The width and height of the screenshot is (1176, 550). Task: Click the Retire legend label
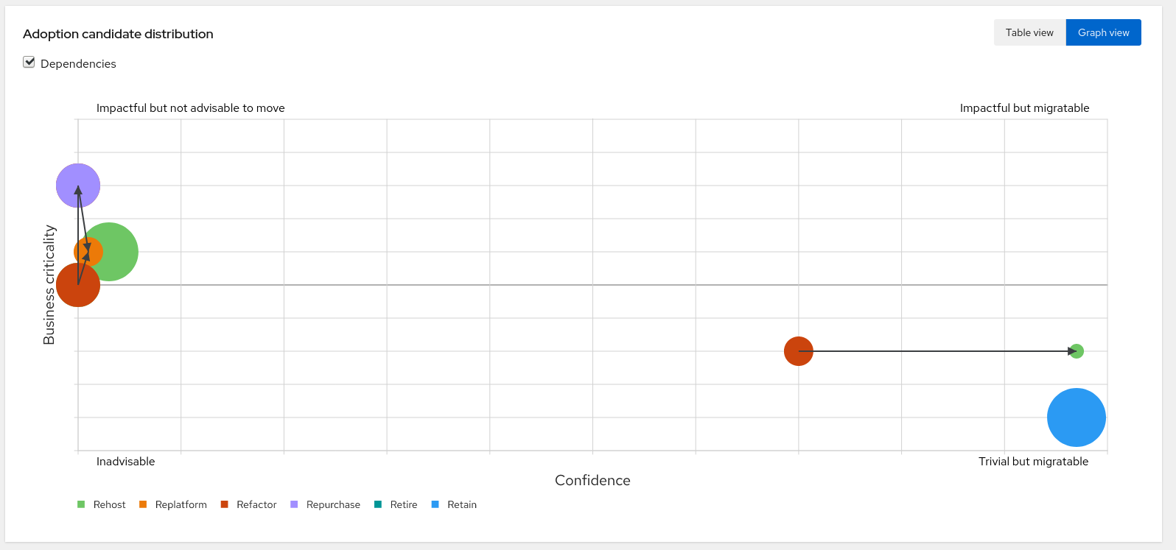pos(404,504)
